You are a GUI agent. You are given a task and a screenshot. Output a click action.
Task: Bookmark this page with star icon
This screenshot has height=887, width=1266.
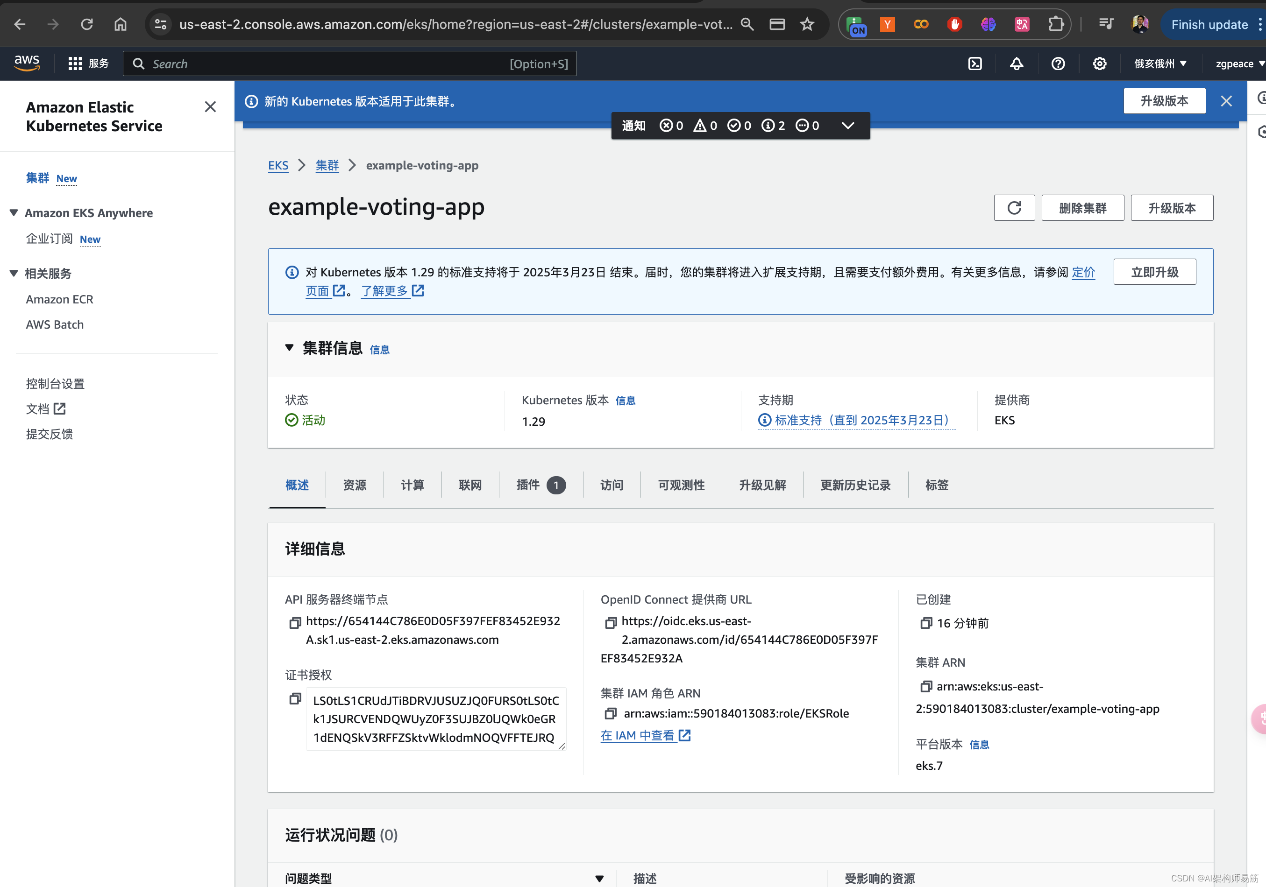click(807, 24)
